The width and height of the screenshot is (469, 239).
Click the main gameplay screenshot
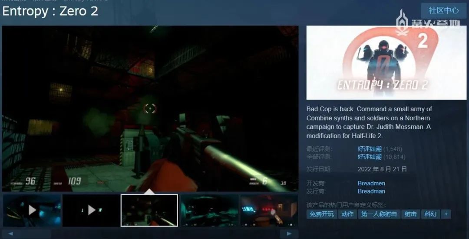tap(150, 108)
